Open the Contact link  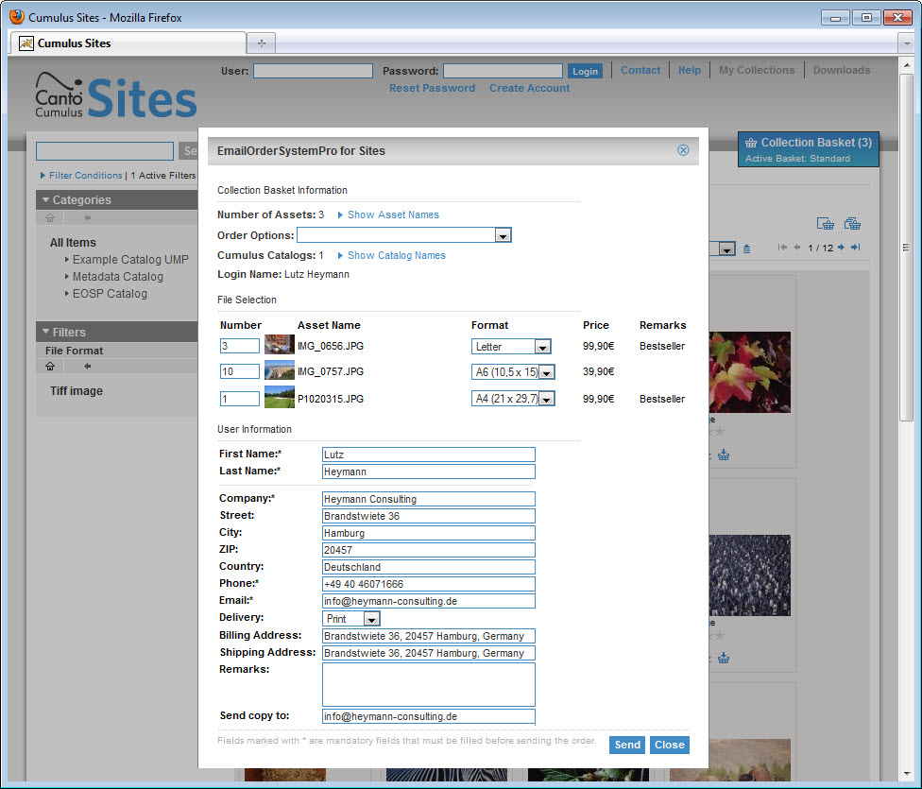640,70
